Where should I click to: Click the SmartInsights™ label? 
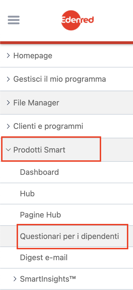(48, 279)
